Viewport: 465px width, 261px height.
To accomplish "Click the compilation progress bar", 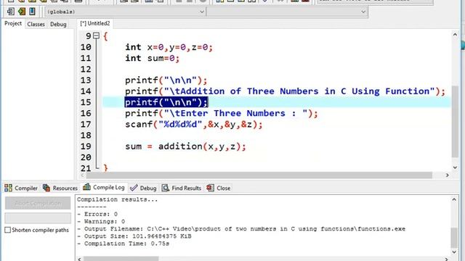I will [38, 218].
